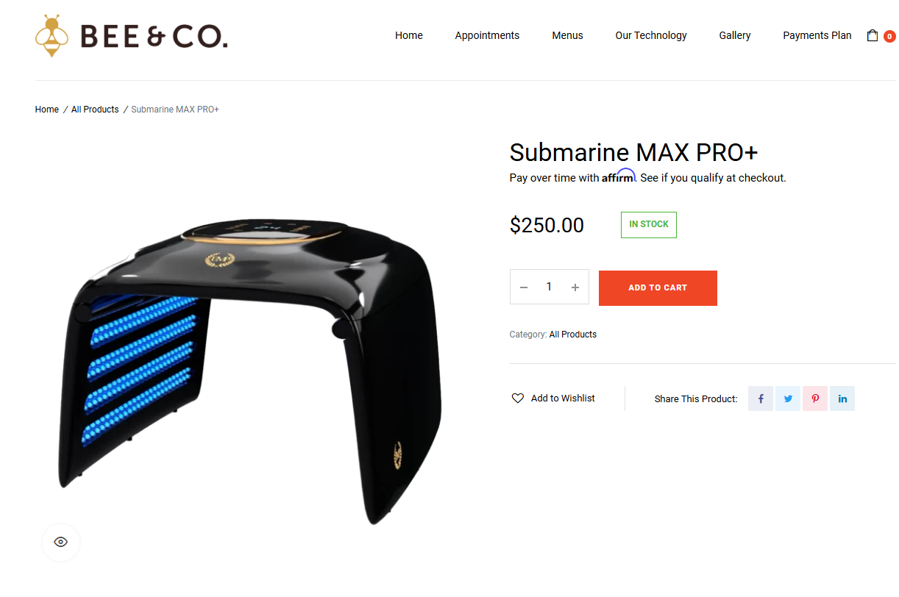Click the eye quick-view icon
The height and width of the screenshot is (597, 899).
[x=61, y=542]
